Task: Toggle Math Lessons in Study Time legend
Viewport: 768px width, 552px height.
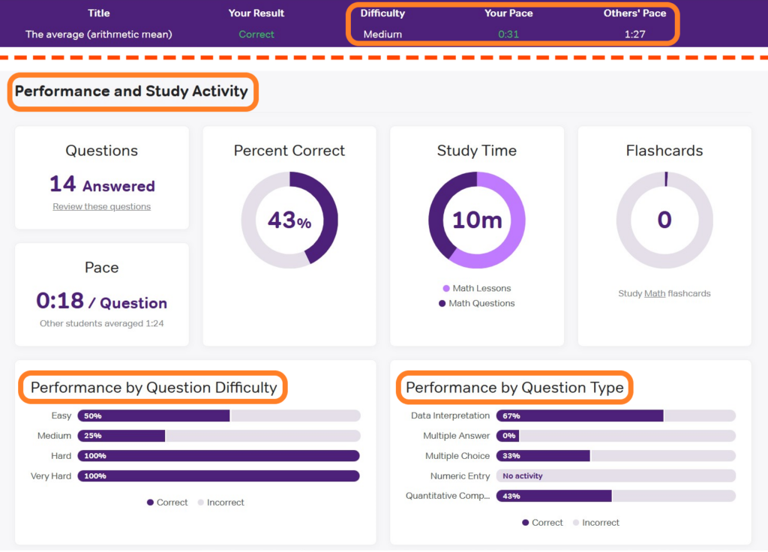Action: pos(445,289)
